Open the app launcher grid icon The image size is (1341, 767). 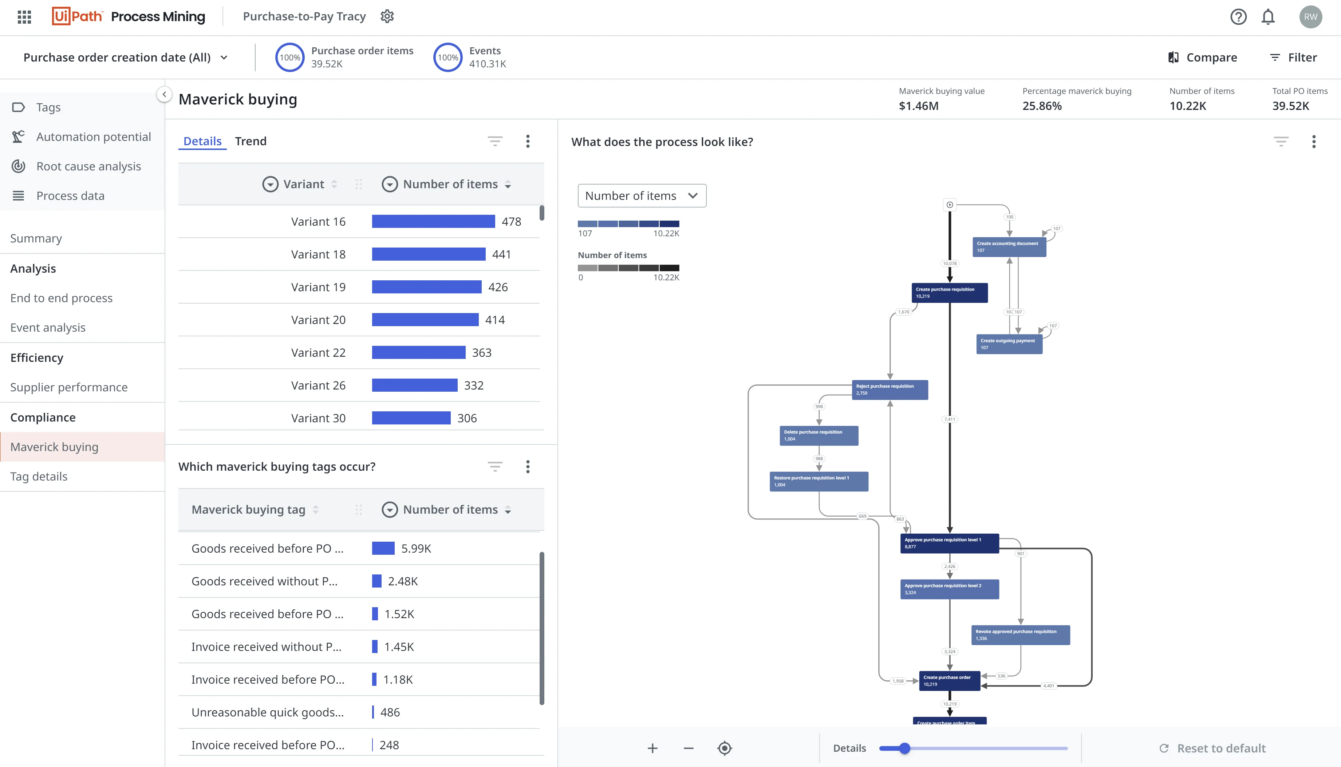pyautogui.click(x=24, y=16)
